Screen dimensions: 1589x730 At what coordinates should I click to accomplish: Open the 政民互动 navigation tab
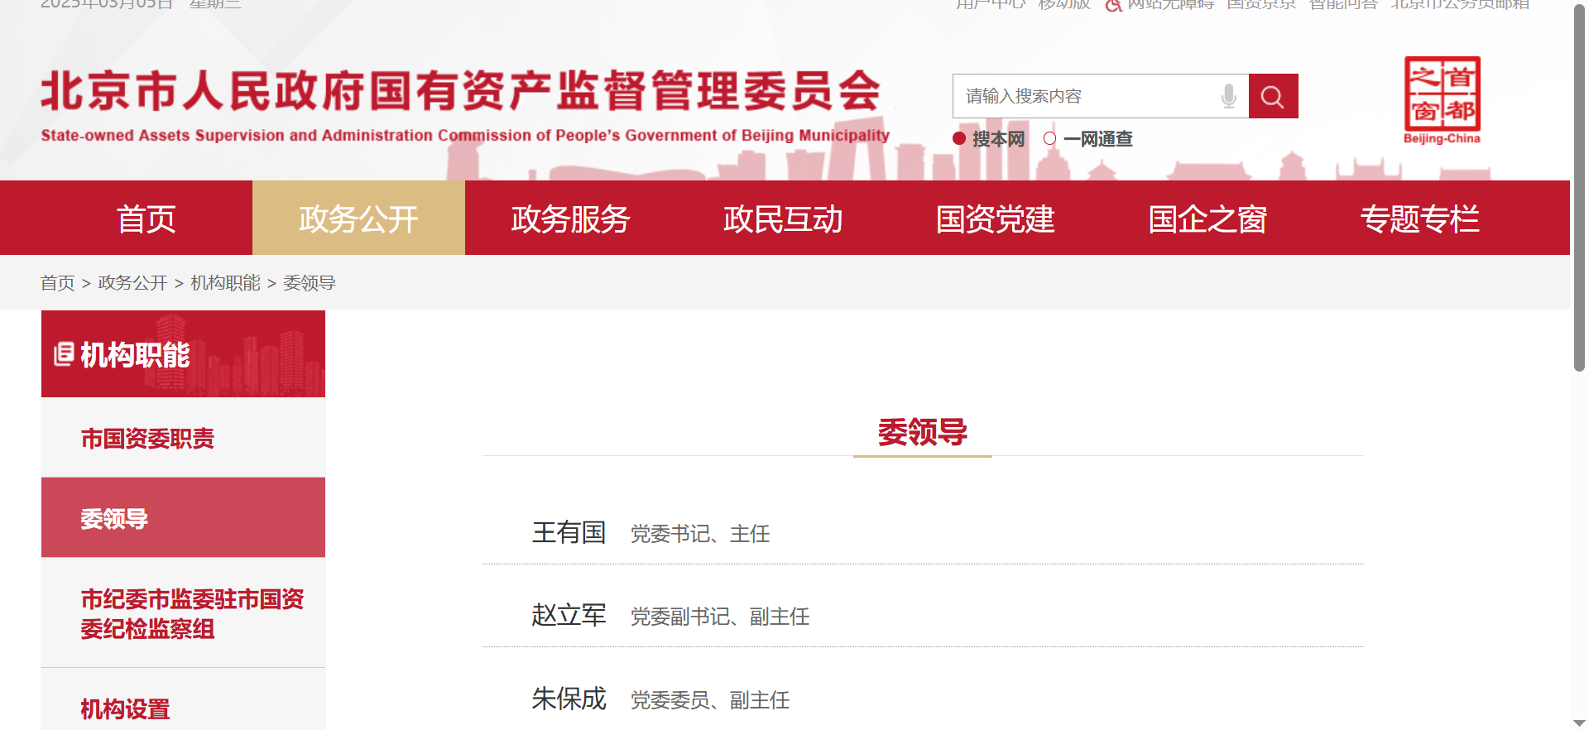[x=783, y=219]
